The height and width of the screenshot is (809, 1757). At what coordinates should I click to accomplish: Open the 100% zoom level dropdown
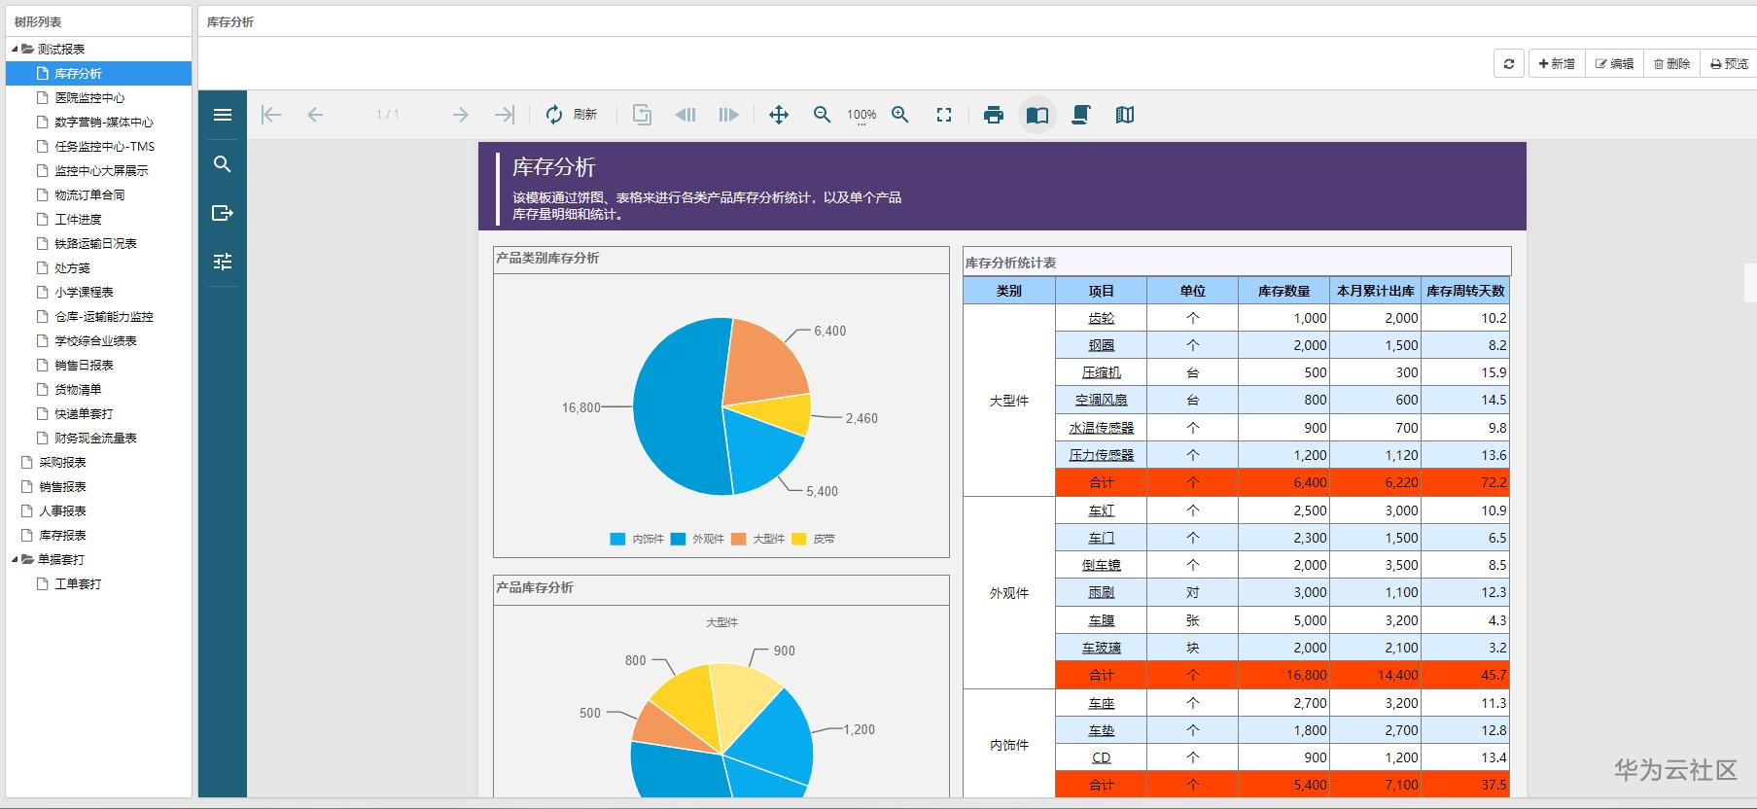861,116
